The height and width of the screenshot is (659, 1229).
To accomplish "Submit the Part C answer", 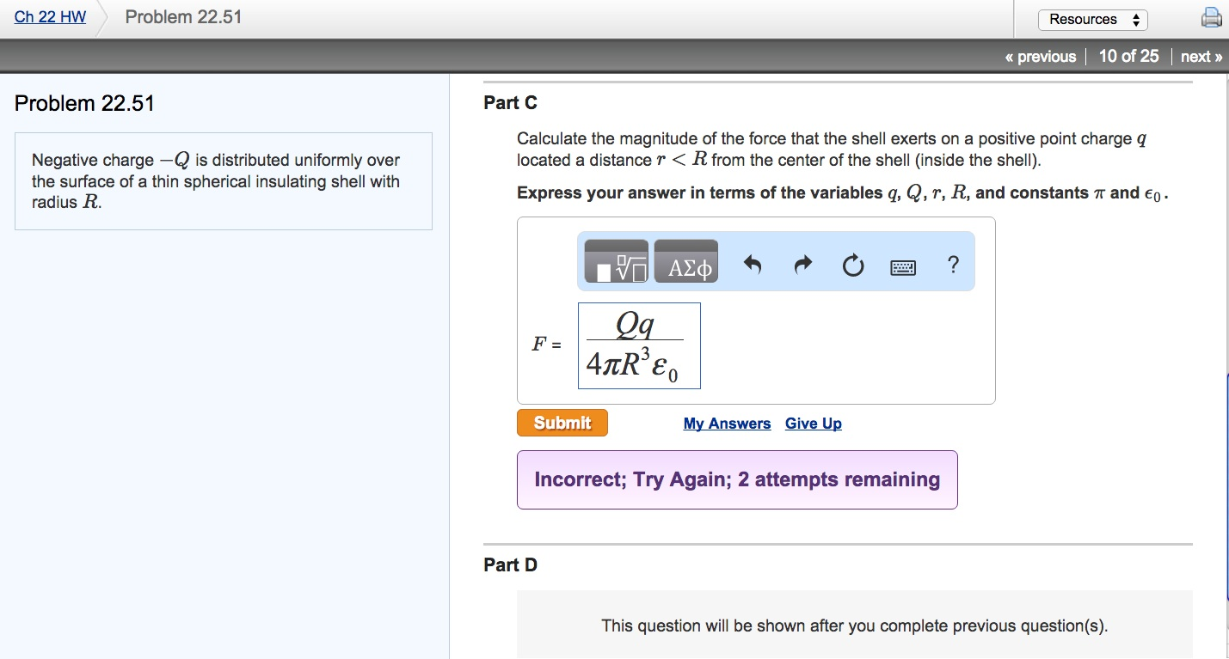I will pos(562,422).
